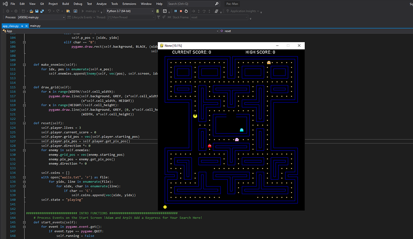
Task: Click the cyan ghost in the game
Action: point(242,130)
